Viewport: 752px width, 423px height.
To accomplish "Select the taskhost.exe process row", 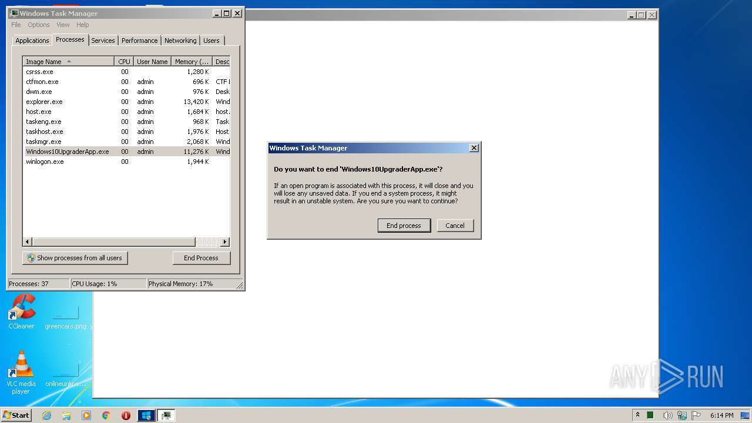I will coord(126,132).
